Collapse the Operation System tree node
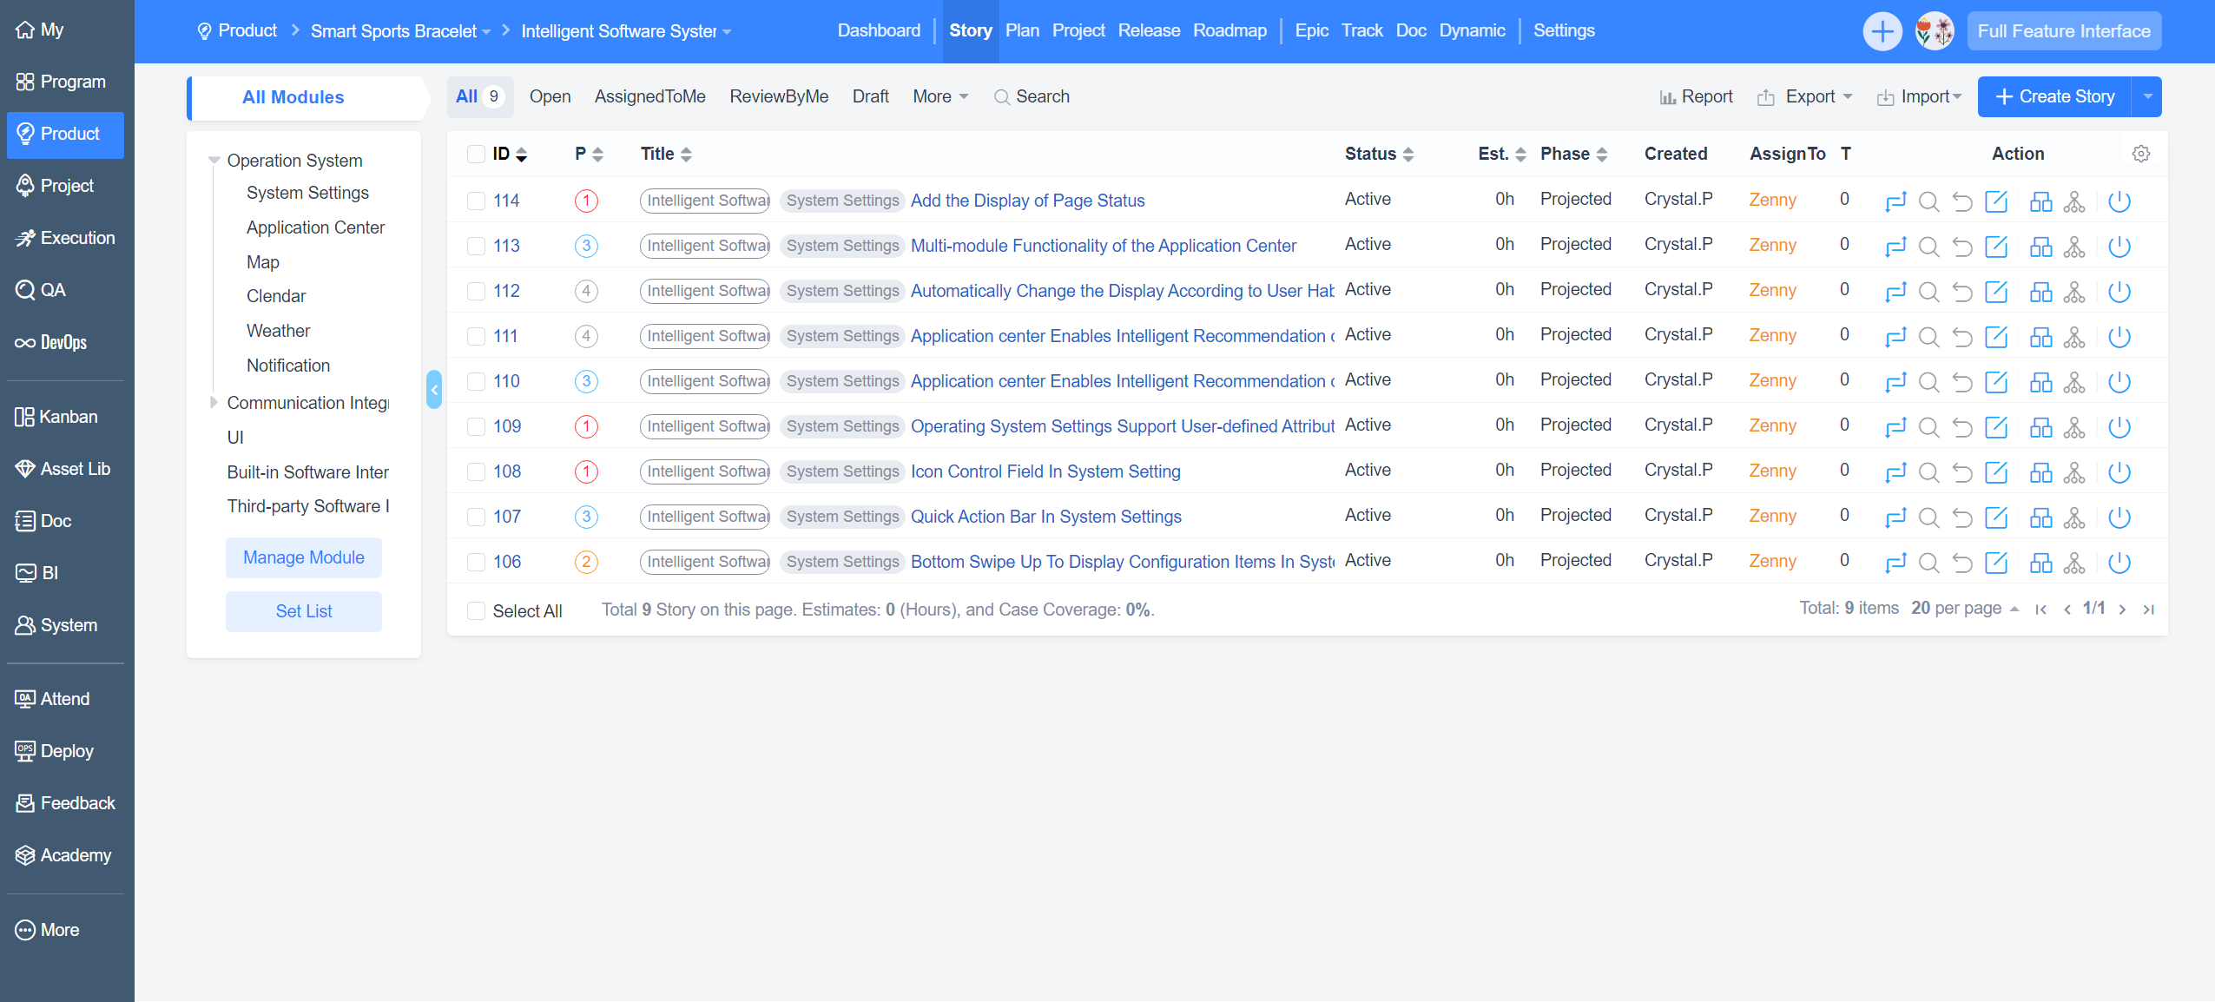Viewport: 2215px width, 1002px height. click(x=213, y=160)
